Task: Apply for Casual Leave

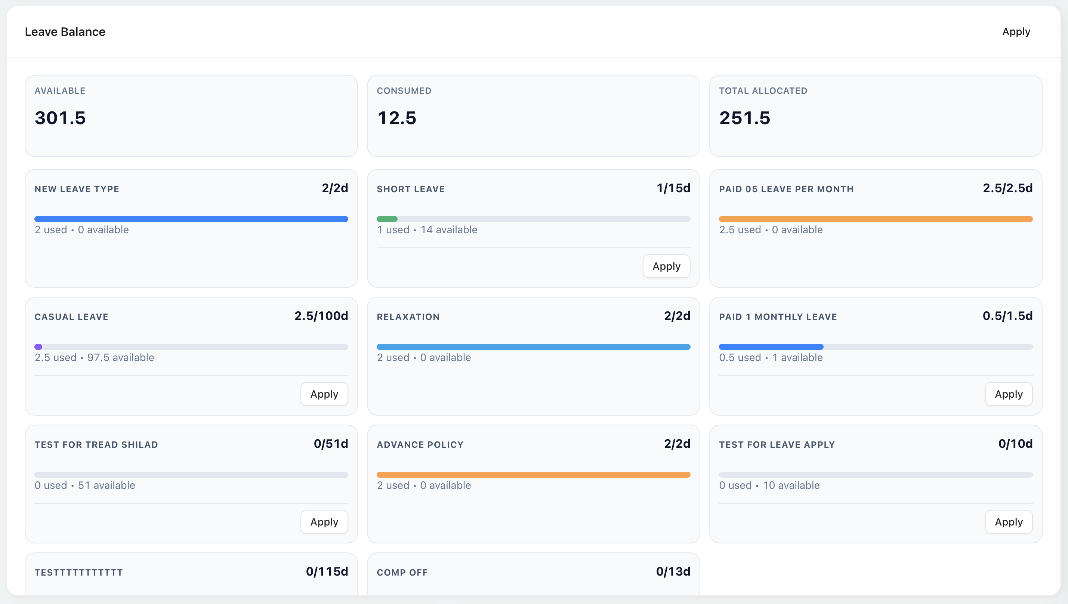Action: [324, 394]
